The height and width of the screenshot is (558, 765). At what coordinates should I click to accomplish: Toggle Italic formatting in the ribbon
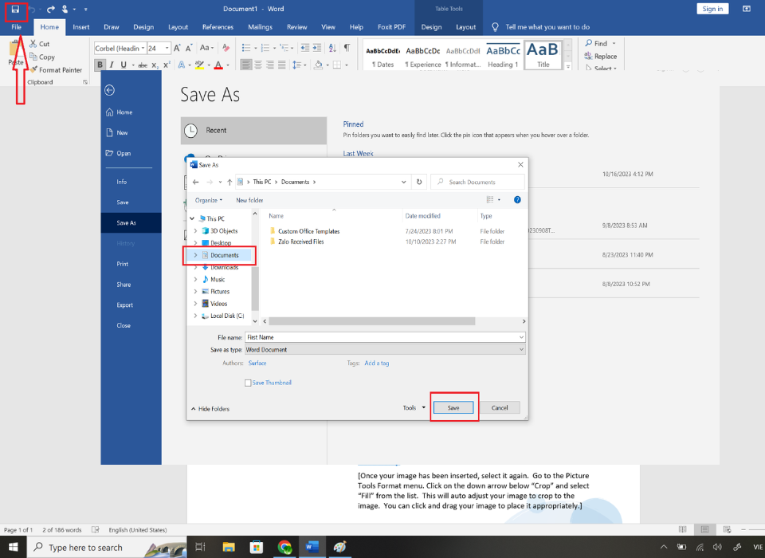(112, 65)
